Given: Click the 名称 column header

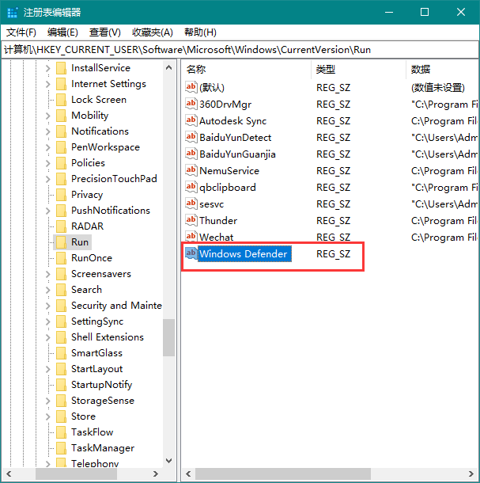Looking at the screenshot, I should pos(246,70).
